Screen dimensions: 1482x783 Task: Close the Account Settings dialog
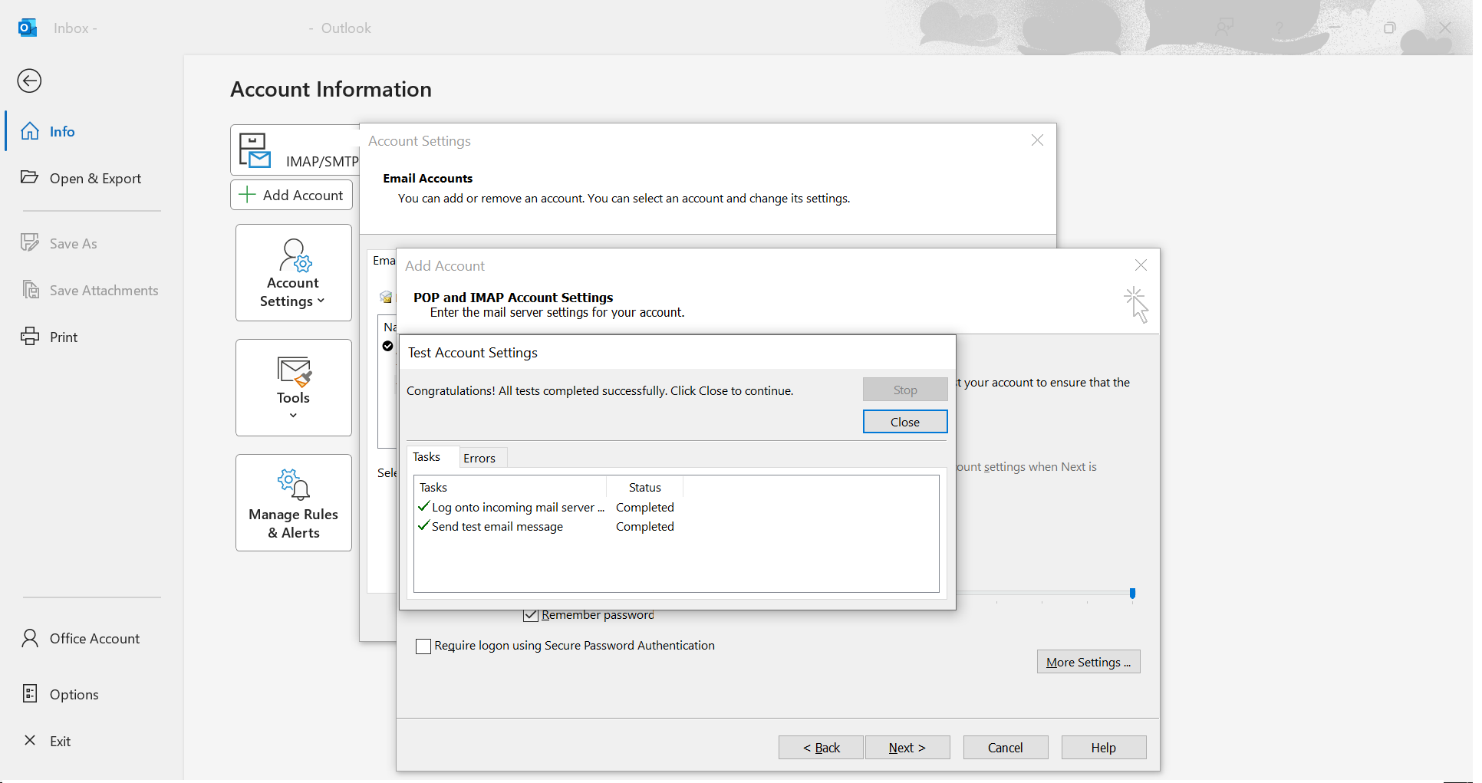[1037, 140]
